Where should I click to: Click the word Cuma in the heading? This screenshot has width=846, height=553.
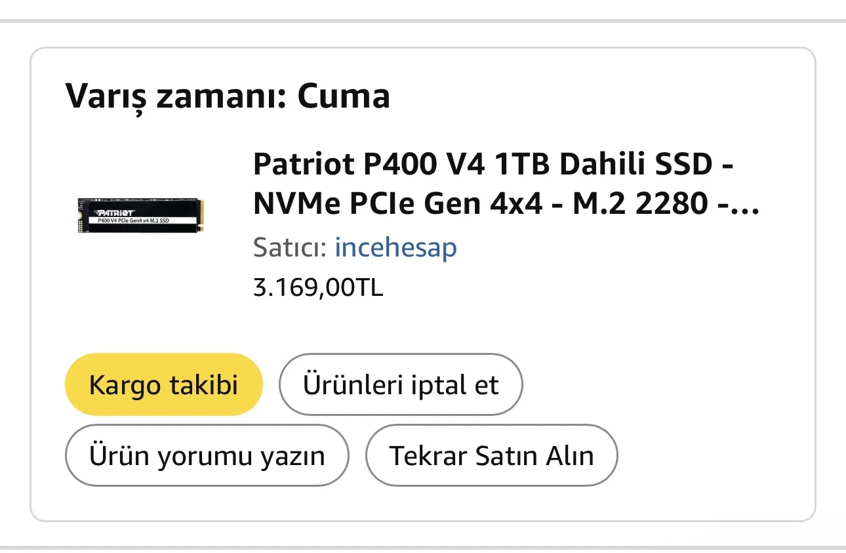coord(343,96)
